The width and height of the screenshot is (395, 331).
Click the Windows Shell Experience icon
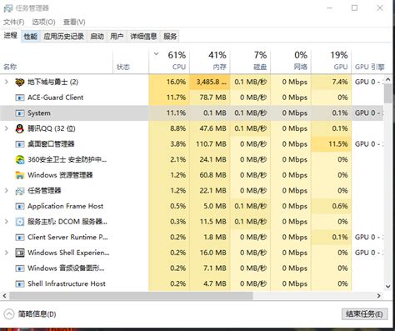click(x=20, y=253)
